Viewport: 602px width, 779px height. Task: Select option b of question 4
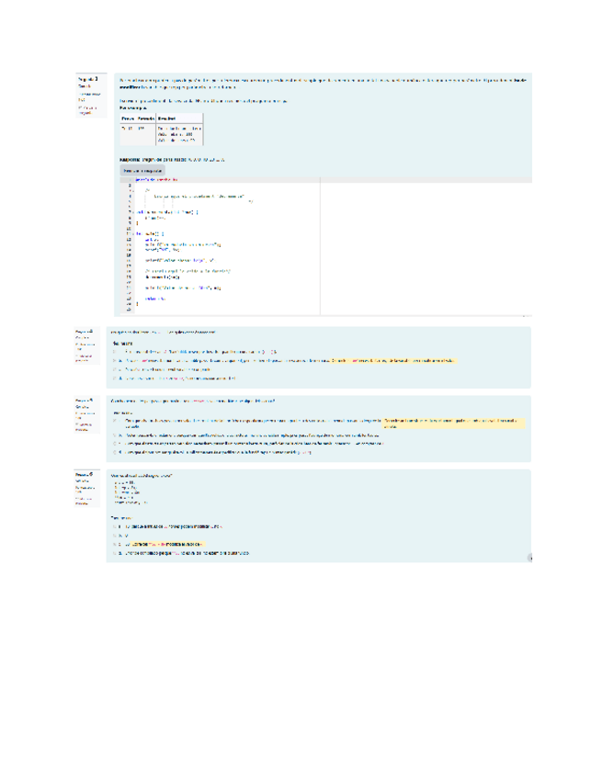click(x=113, y=360)
